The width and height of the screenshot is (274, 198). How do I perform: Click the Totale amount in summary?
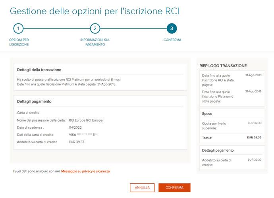pos(254,138)
